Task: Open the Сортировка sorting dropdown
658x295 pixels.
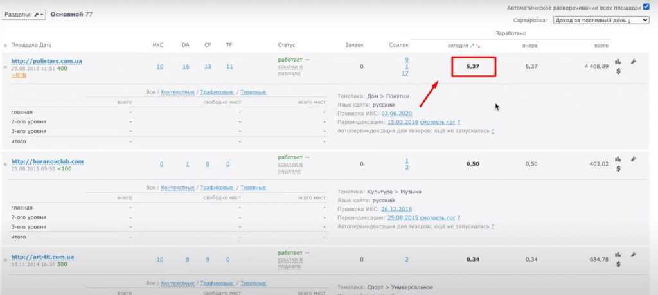Action: coord(600,21)
